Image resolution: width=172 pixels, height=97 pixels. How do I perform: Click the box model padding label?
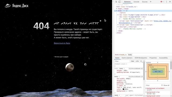click(x=154, y=69)
